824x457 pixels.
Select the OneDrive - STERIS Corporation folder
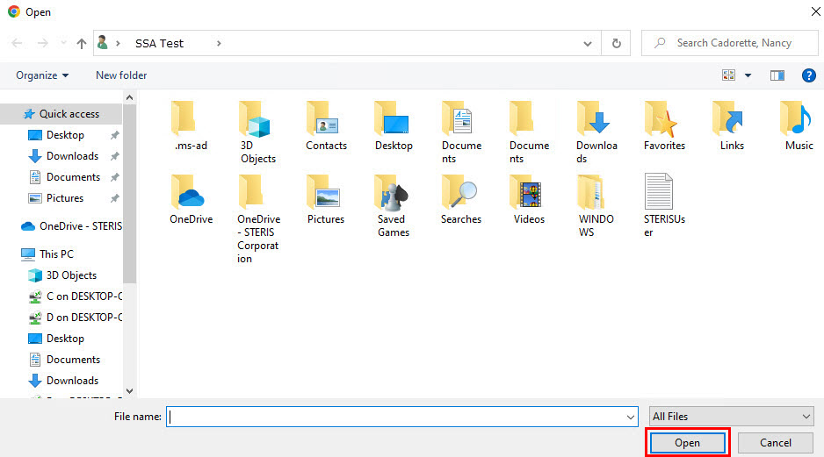258,219
